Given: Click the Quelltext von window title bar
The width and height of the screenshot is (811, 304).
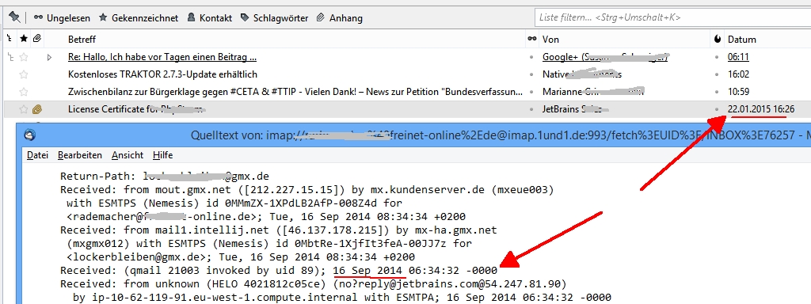Looking at the screenshot, I should point(413,135).
